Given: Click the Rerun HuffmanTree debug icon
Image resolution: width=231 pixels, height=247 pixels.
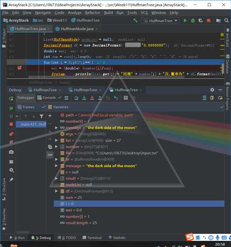Looking at the screenshot, I should (x=11, y=98).
